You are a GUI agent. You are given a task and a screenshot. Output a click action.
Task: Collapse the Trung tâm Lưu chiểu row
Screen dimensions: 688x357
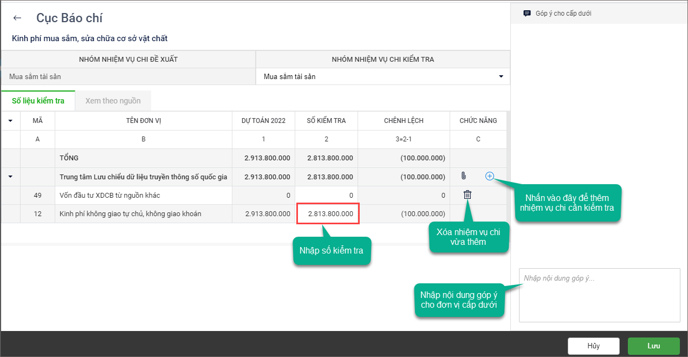(10, 177)
